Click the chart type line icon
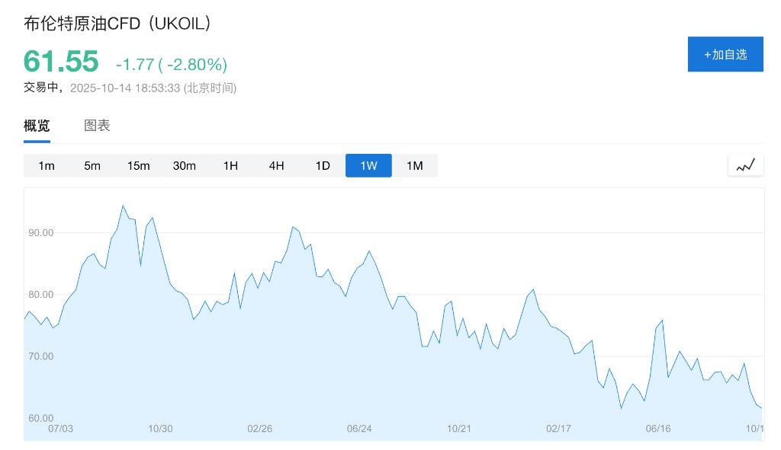 (745, 165)
